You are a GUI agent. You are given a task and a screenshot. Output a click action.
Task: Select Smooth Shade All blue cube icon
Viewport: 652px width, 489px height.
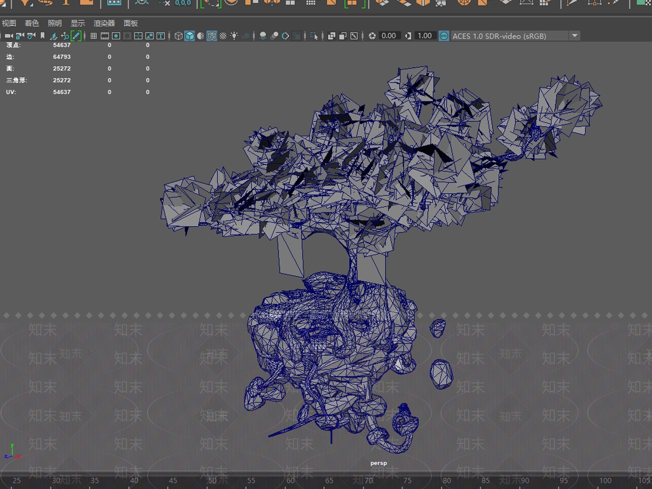click(189, 36)
